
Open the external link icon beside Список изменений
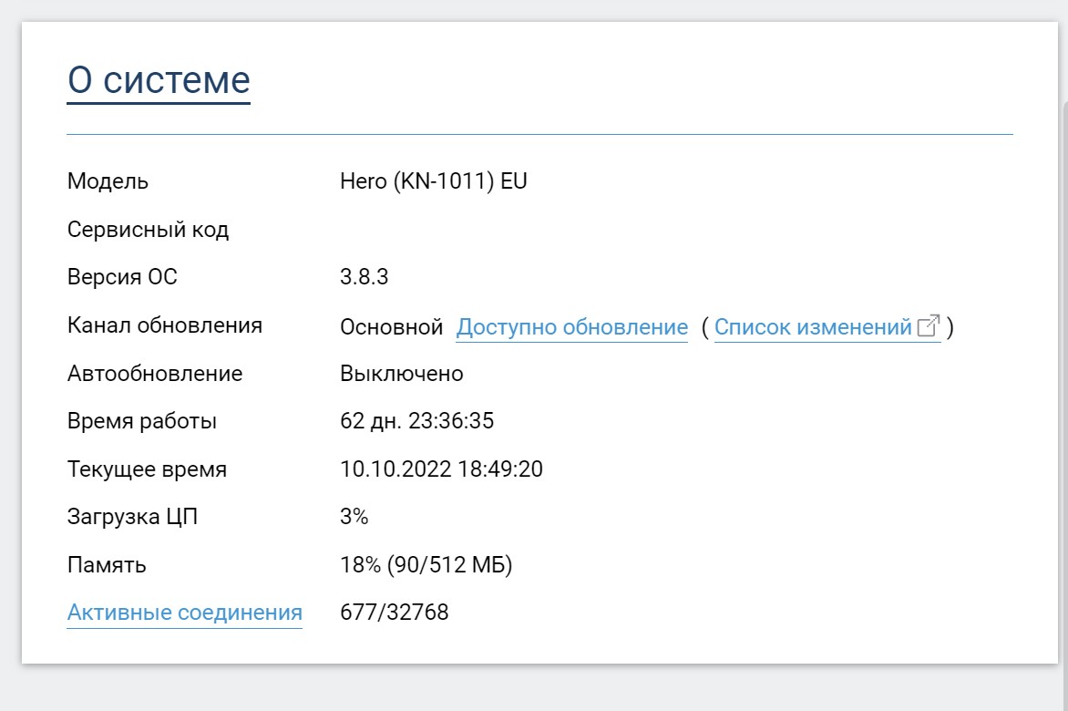[x=929, y=326]
